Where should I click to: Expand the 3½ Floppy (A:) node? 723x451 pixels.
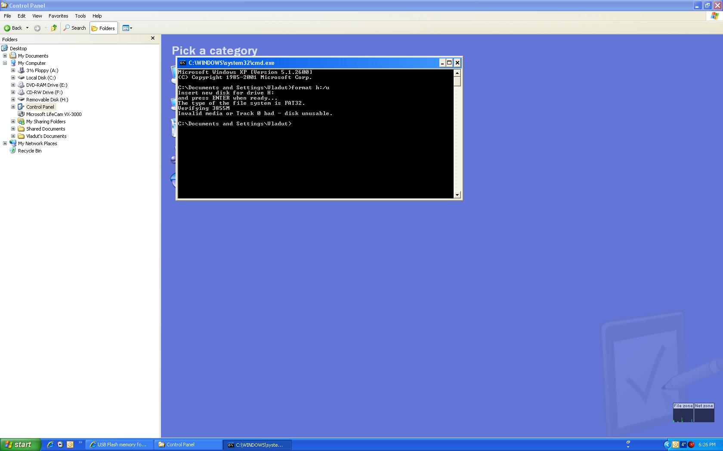pyautogui.click(x=13, y=70)
